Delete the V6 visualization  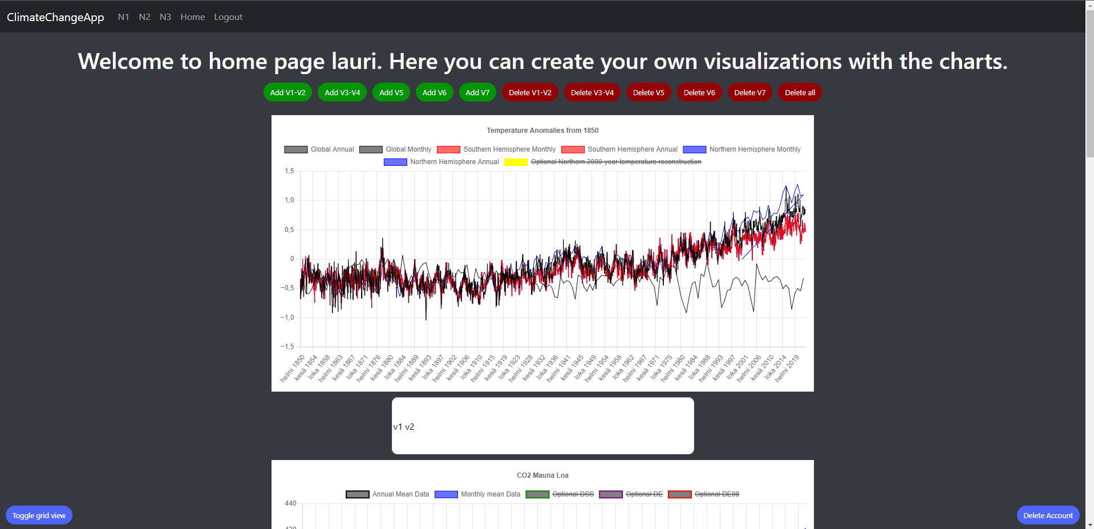pos(699,92)
